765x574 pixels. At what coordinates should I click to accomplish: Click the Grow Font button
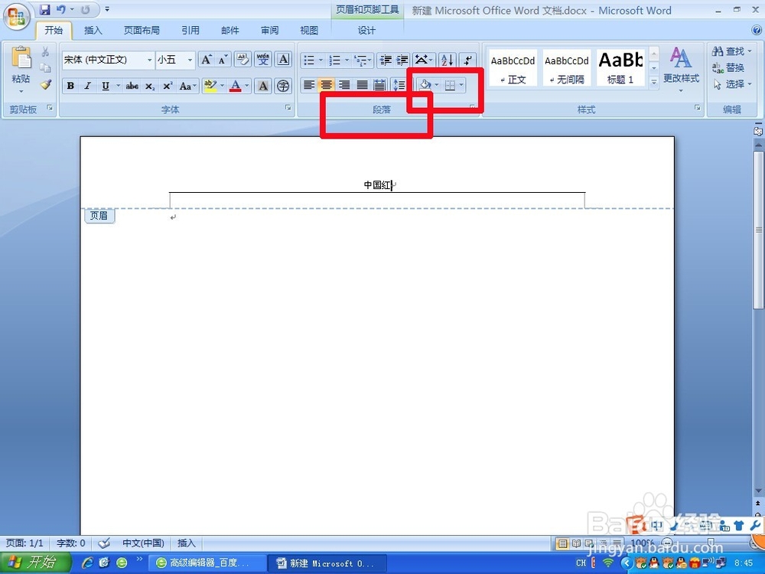click(x=207, y=60)
